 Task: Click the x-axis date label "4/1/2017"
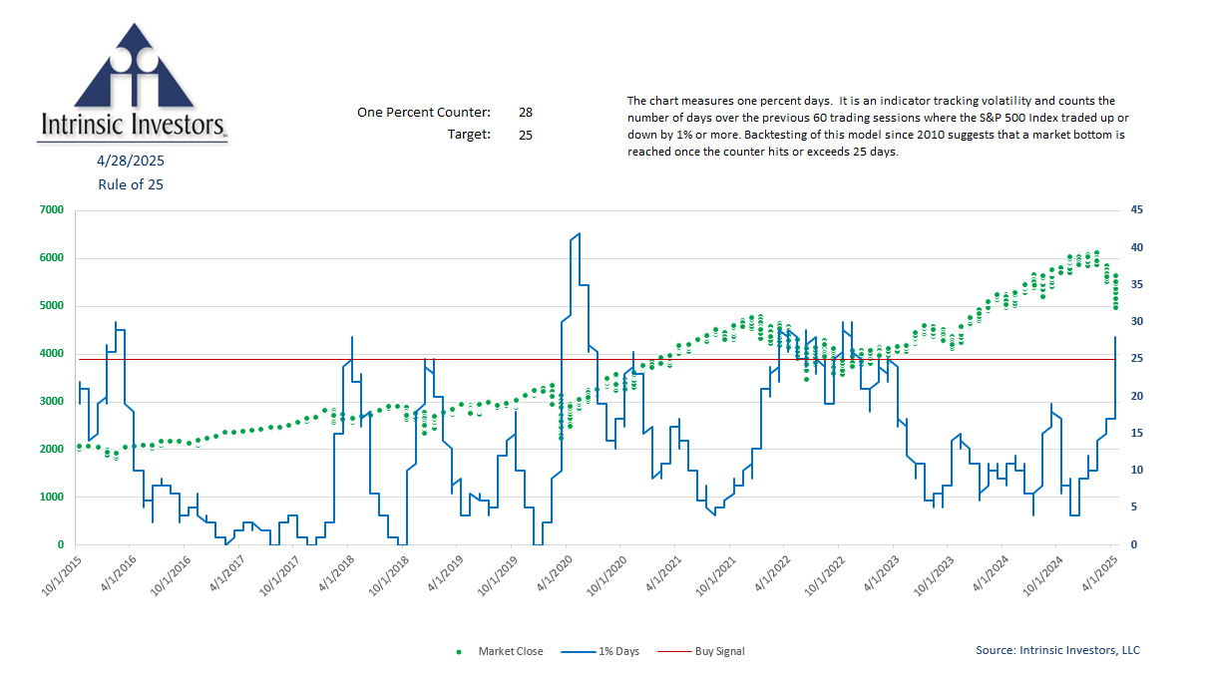(x=227, y=574)
